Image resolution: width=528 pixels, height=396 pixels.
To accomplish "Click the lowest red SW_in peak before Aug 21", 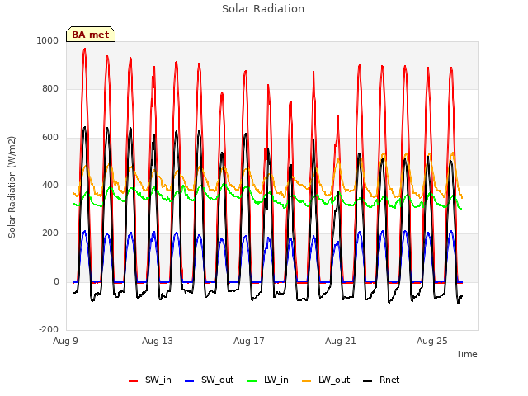I will [338, 117].
